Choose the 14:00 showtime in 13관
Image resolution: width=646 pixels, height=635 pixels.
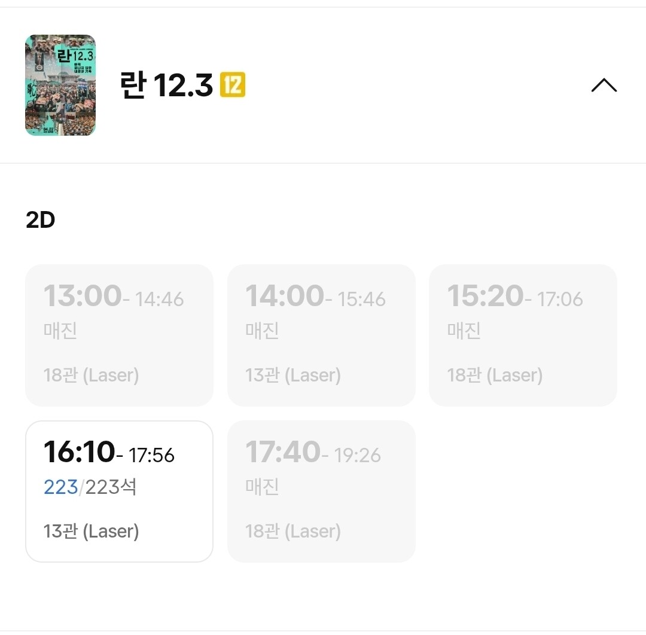point(321,335)
